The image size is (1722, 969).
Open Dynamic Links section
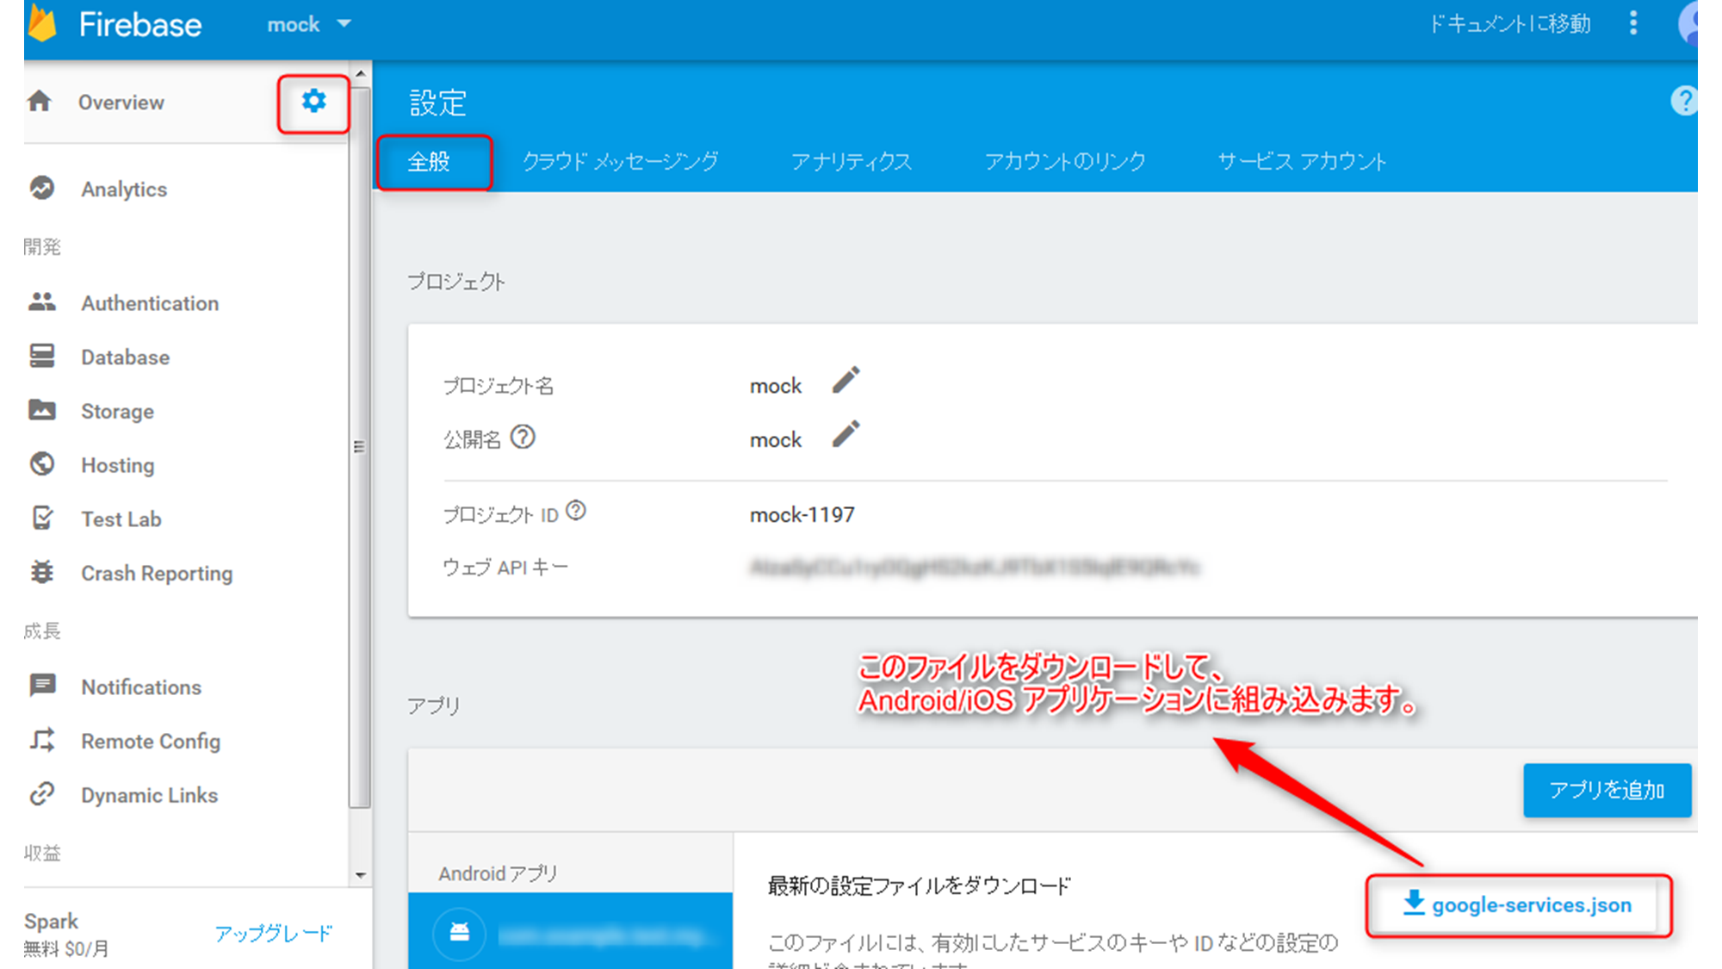coord(150,796)
